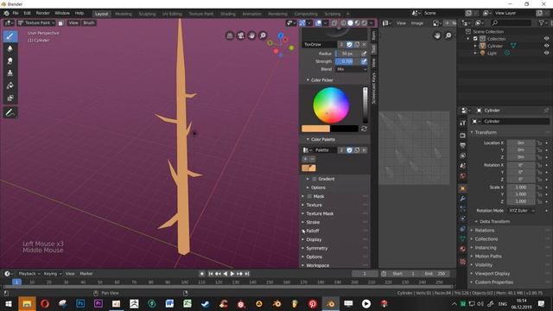The height and width of the screenshot is (311, 553).
Task: Open Photoshop from the taskbar
Action: (80, 303)
